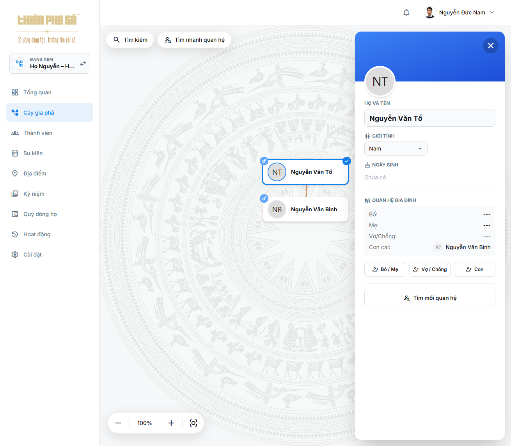Click the Sự kiện calendar icon
This screenshot has width=511, height=446.
[15, 153]
